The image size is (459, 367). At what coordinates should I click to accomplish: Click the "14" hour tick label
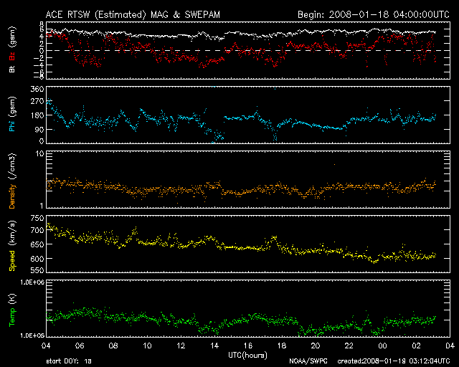[x=214, y=346]
